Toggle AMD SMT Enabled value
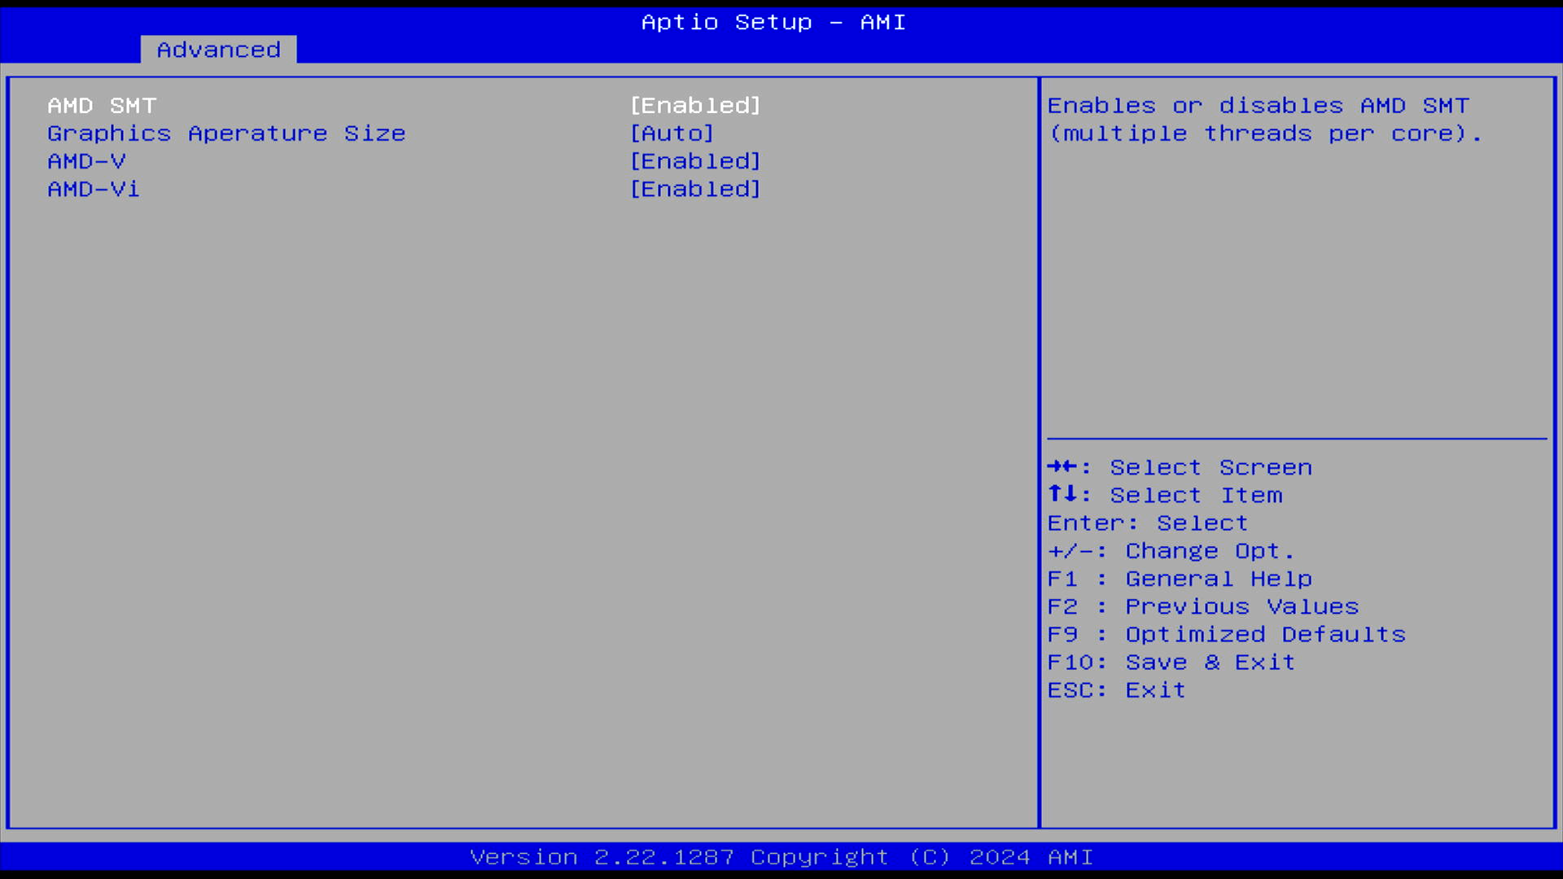The image size is (1563, 879). pos(695,106)
